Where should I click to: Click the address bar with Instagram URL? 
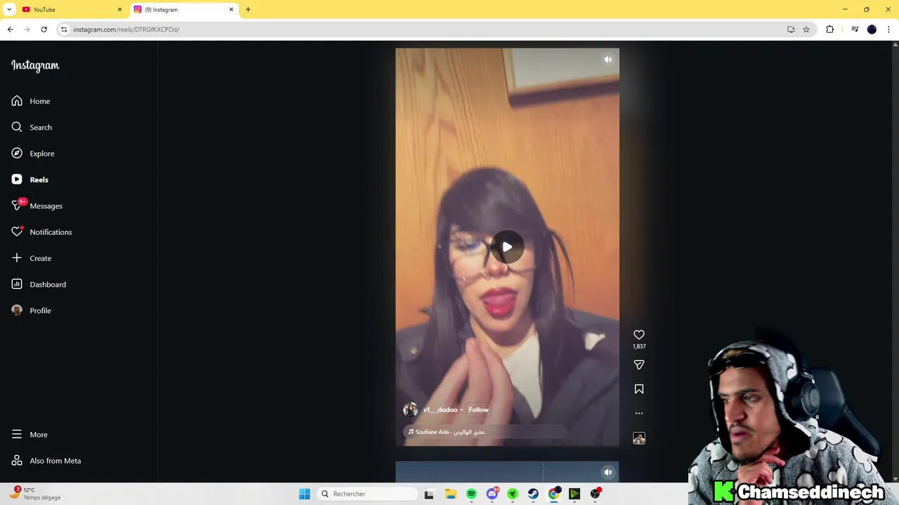point(421,29)
